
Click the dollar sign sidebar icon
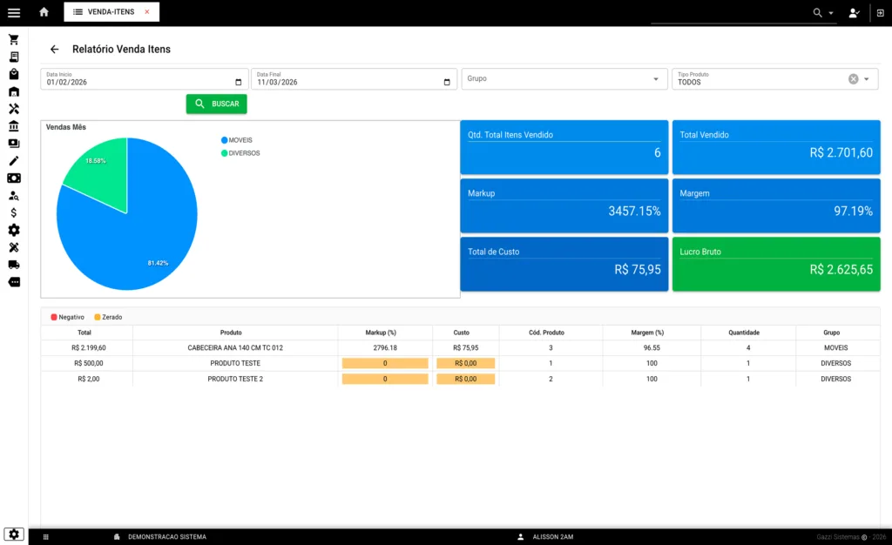point(14,212)
